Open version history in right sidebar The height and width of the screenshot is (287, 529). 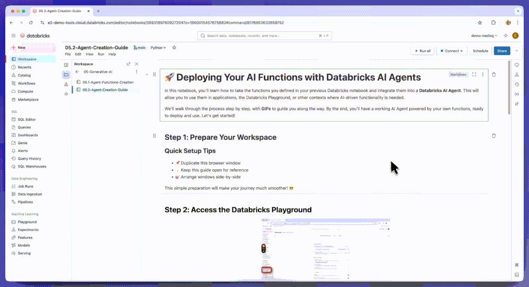tap(516, 85)
